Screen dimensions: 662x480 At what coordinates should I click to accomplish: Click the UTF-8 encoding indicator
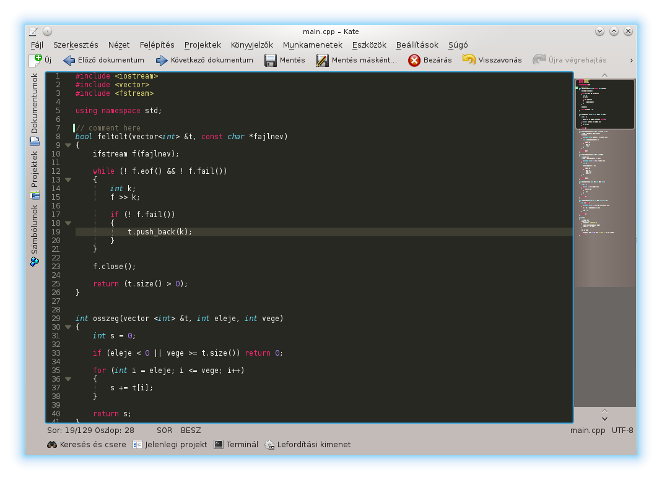[x=622, y=431]
